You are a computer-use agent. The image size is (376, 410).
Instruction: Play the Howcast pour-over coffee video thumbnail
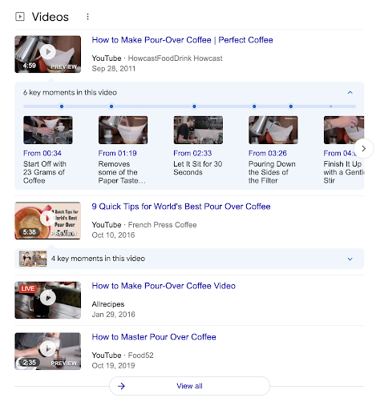pyautogui.click(x=48, y=54)
